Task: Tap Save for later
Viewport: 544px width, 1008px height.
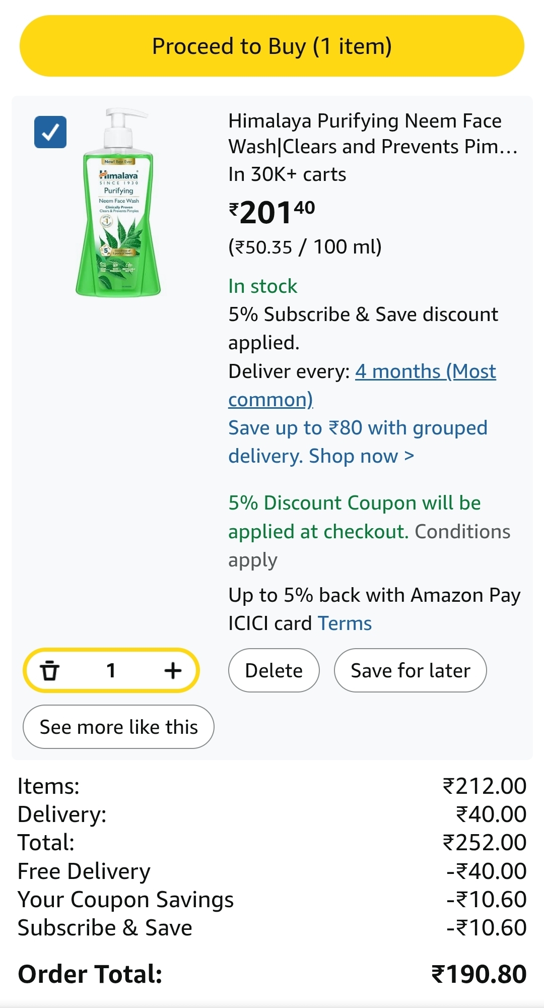Action: 410,671
